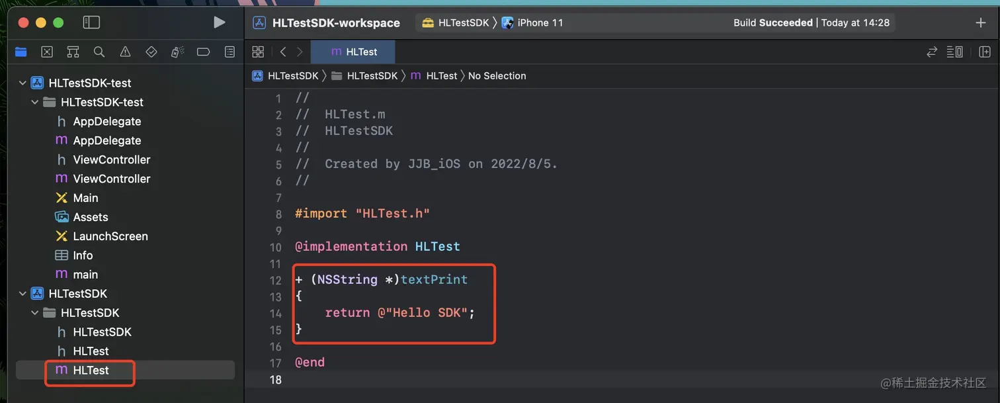This screenshot has height=403, width=1000.
Task: Go back in editor history
Action: pyautogui.click(x=283, y=52)
